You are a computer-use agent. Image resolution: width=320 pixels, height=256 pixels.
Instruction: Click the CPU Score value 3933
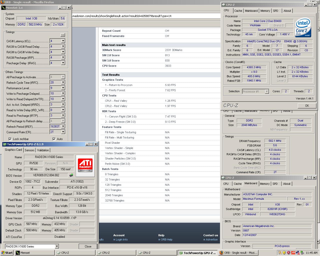168,66
